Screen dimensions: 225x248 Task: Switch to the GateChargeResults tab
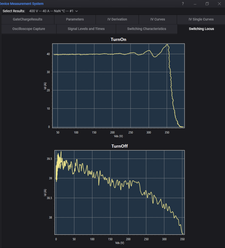[x=28, y=19]
